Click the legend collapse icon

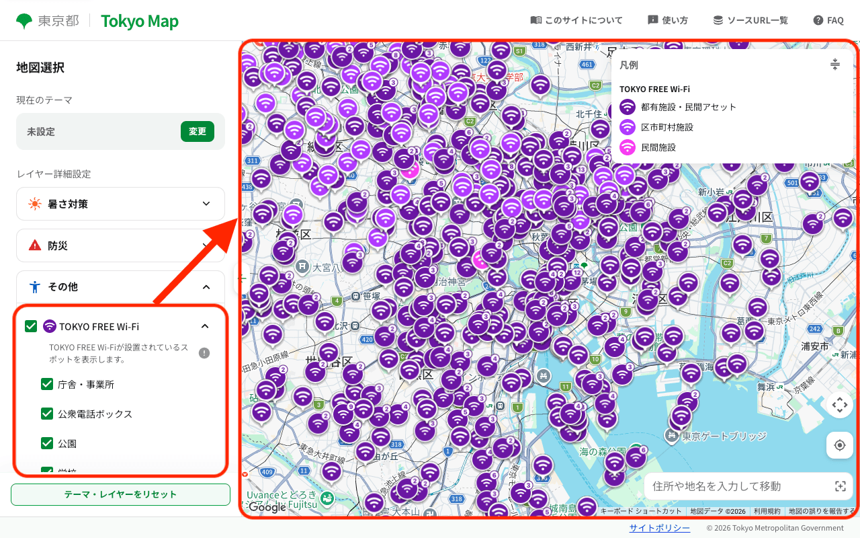click(x=834, y=65)
